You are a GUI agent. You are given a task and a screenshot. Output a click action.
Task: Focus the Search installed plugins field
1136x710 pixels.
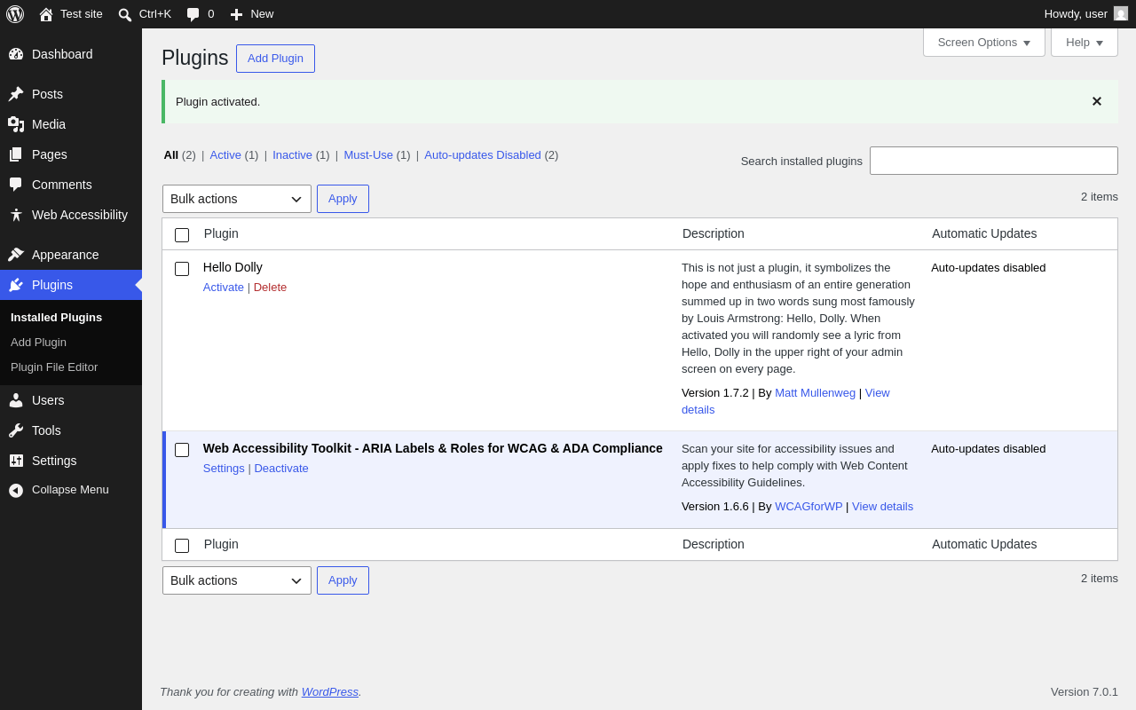[x=994, y=161]
